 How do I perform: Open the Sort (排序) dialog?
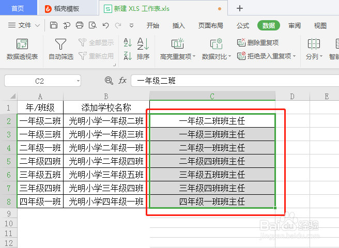[x=143, y=49]
